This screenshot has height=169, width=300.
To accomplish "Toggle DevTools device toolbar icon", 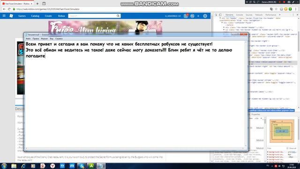I will 220,15.
